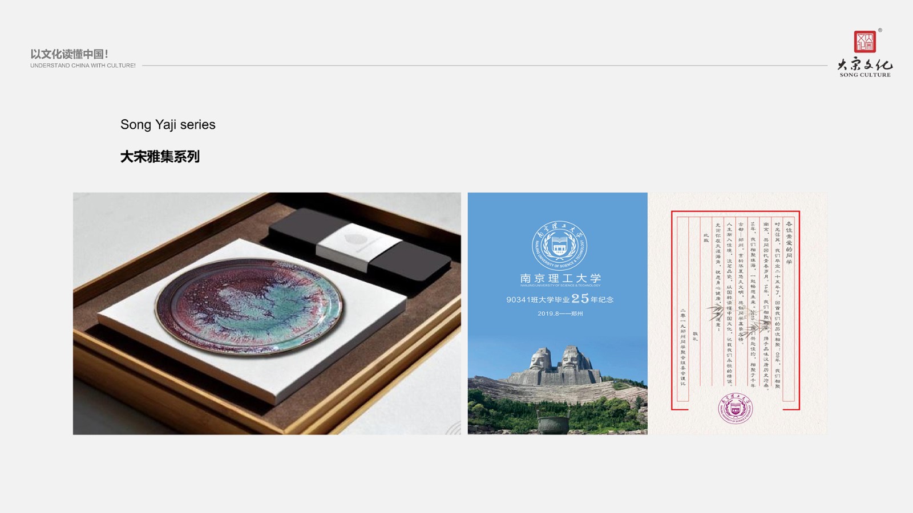Click the 南京理工大学 text on blue cover
The width and height of the screenshot is (913, 513).
(x=560, y=278)
